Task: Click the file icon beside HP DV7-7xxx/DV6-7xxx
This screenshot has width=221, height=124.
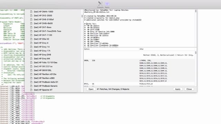Action: (31, 31)
